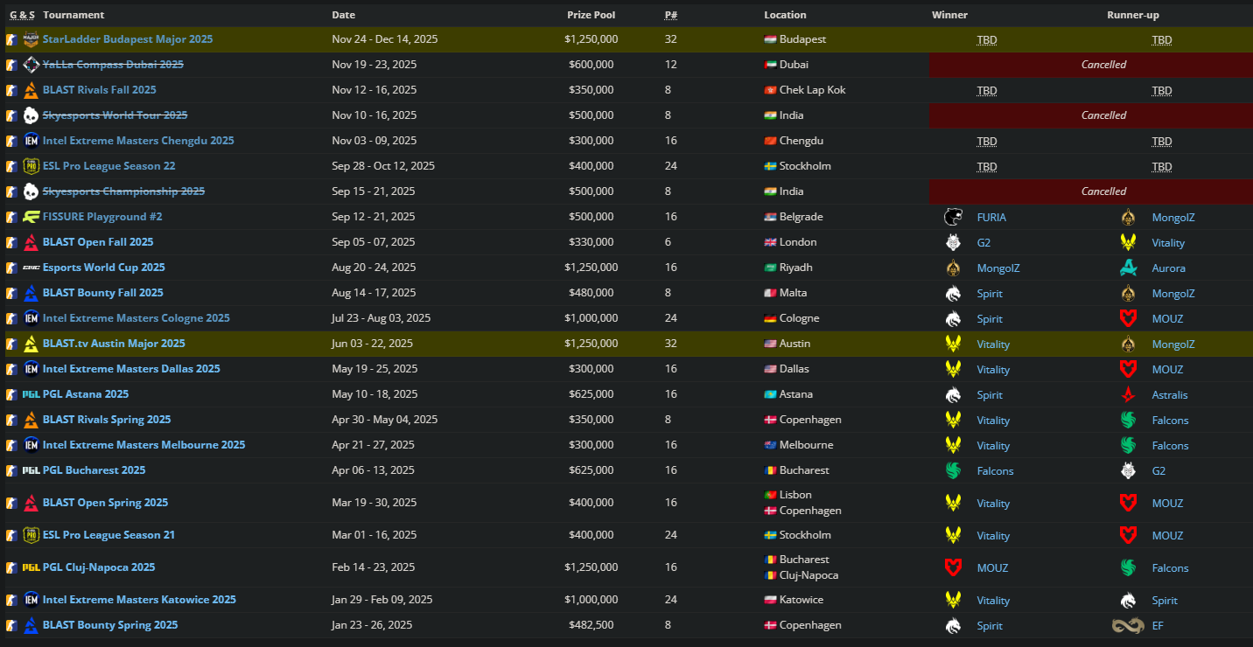
Task: Click the Esports World Cup 2025 logo
Action: pos(31,268)
